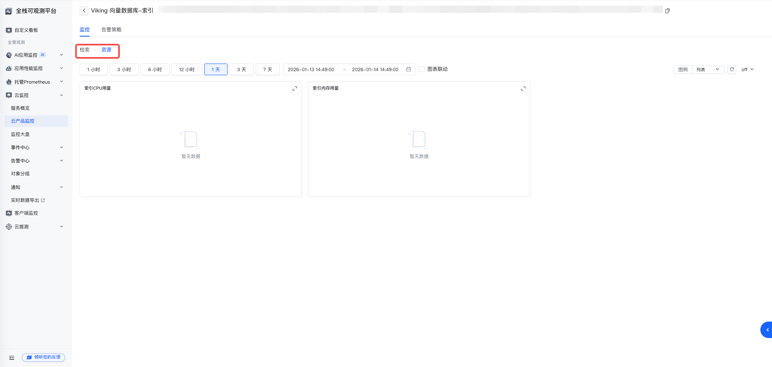
Task: Expand the AI应用监控 menu chevron
Action: click(62, 55)
